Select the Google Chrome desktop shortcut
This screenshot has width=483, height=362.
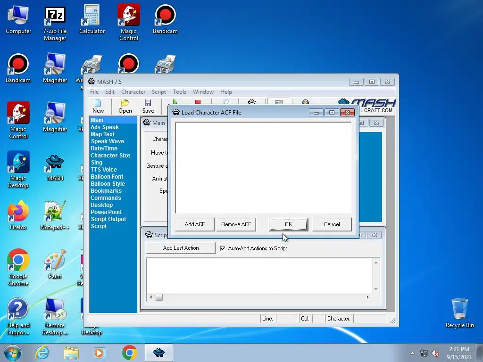(x=18, y=267)
